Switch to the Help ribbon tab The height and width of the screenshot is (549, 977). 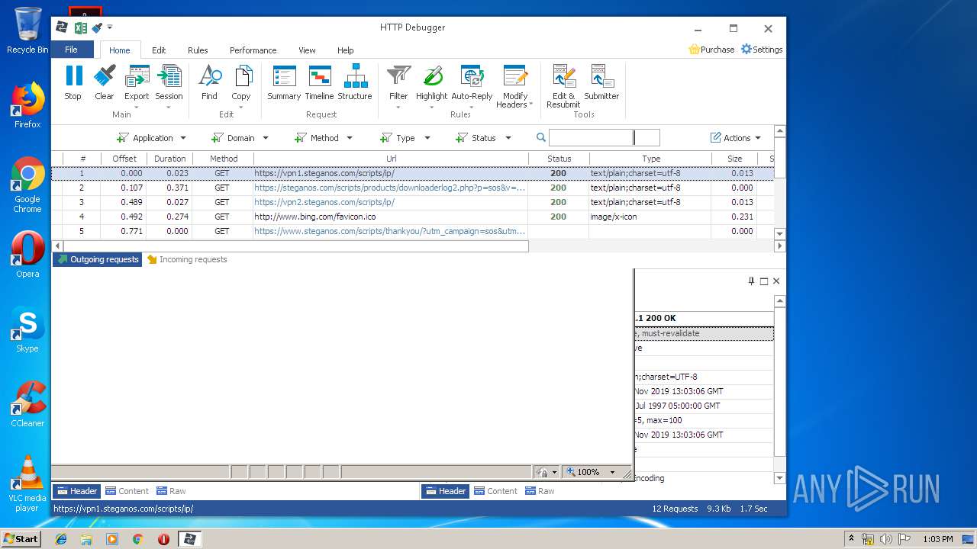[346, 50]
